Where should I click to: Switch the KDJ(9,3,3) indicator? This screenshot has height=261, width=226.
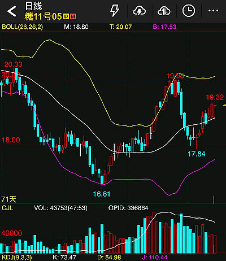(x=17, y=257)
